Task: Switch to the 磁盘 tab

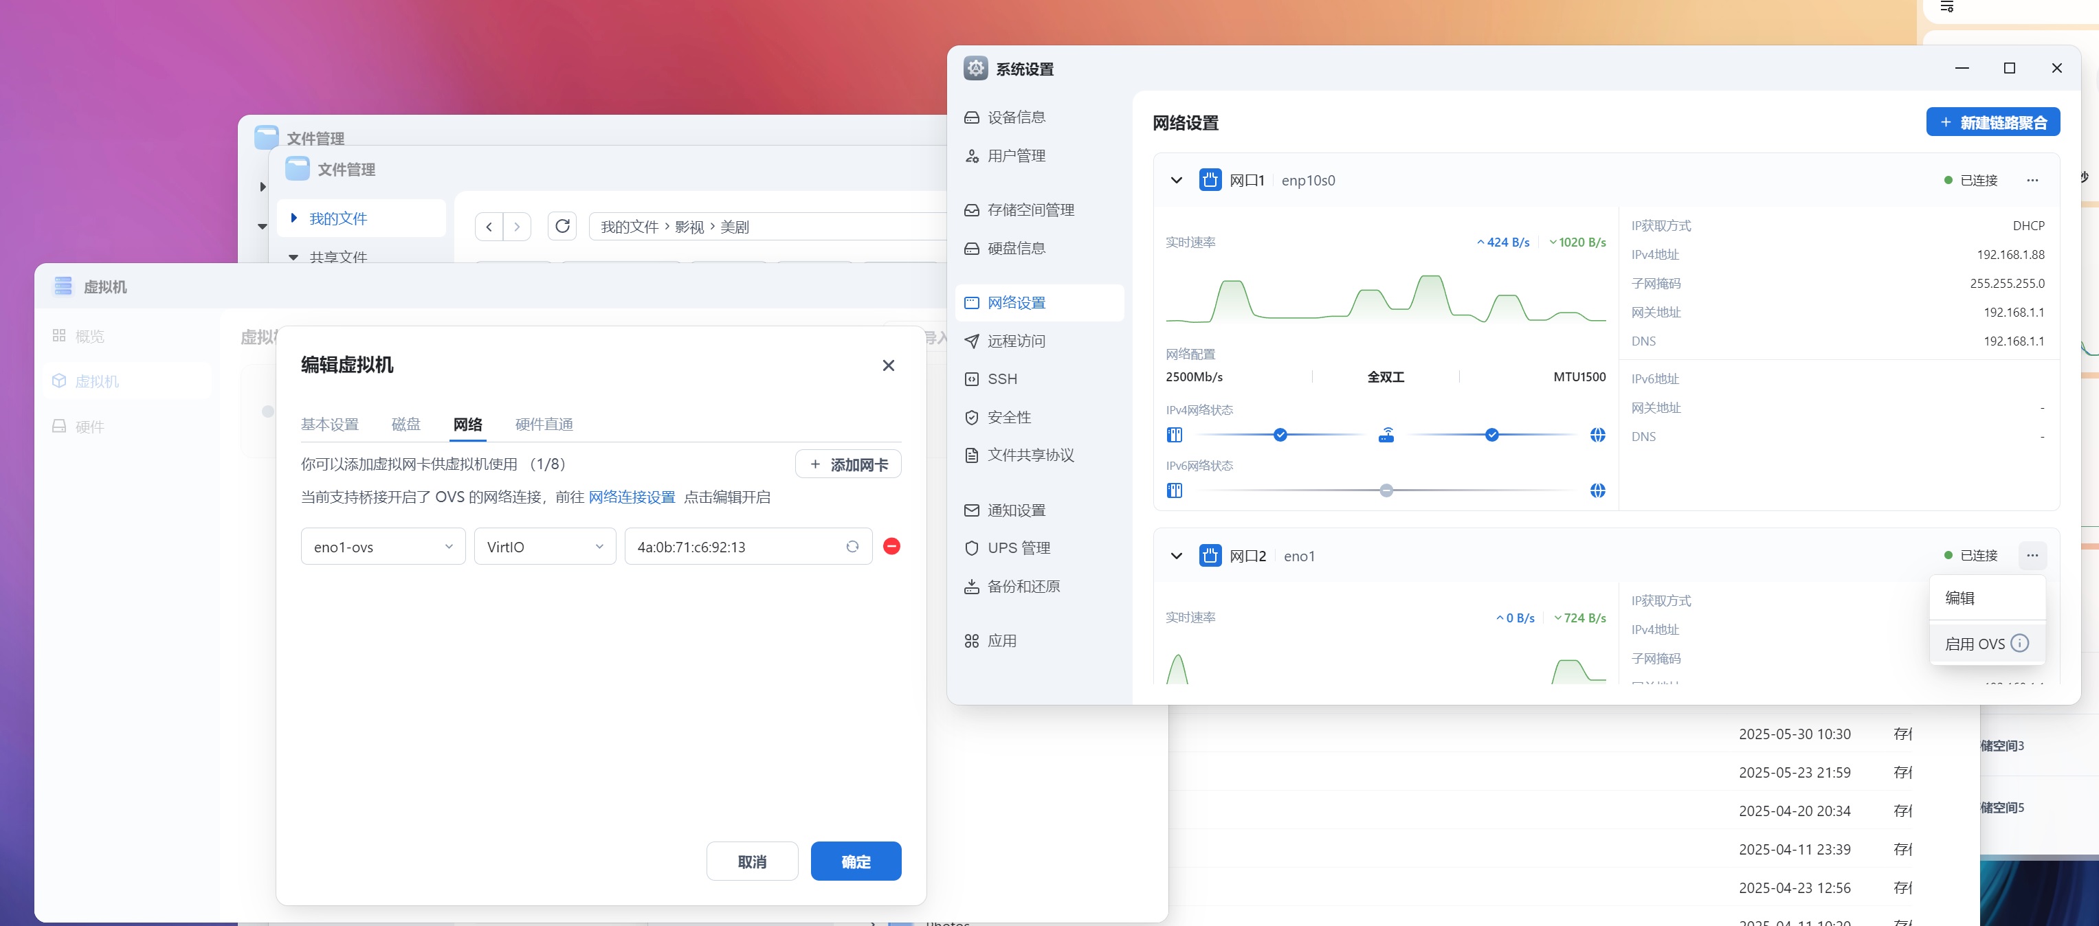Action: [x=407, y=425]
